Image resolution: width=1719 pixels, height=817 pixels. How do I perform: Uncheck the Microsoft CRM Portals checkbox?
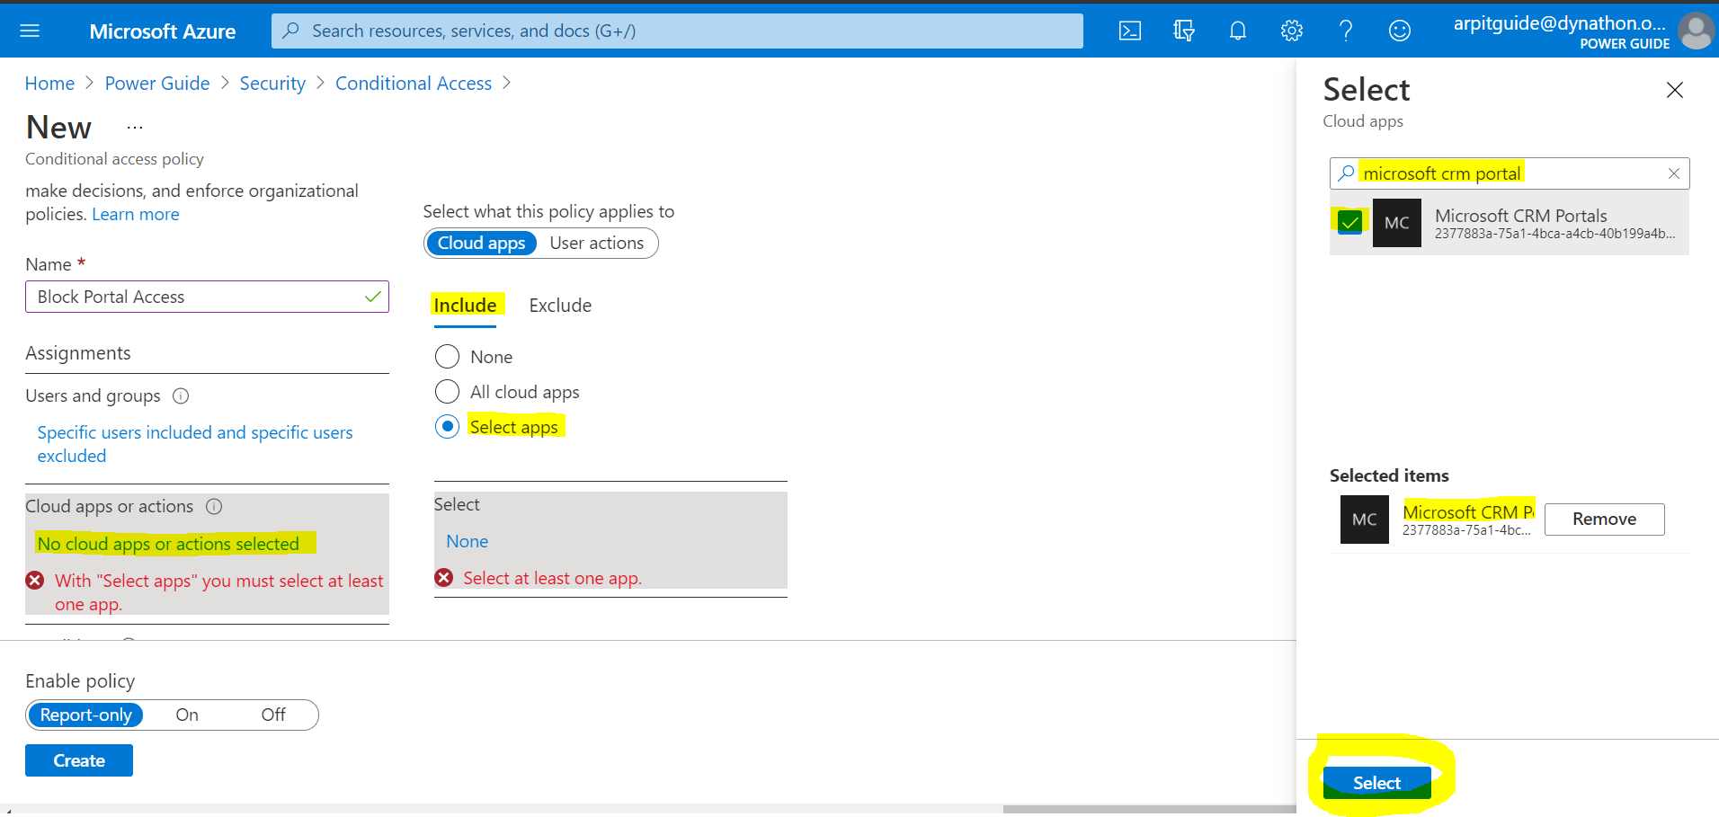1349,222
